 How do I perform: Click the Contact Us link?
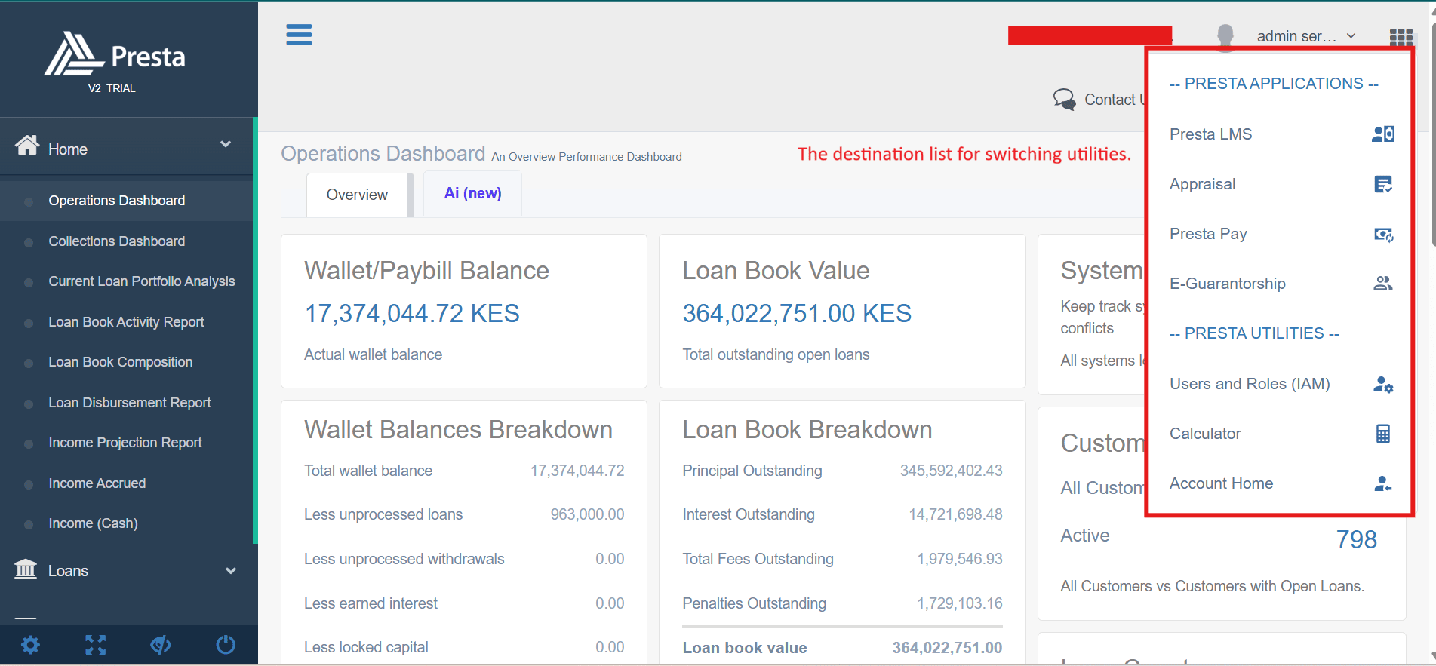(x=1114, y=100)
